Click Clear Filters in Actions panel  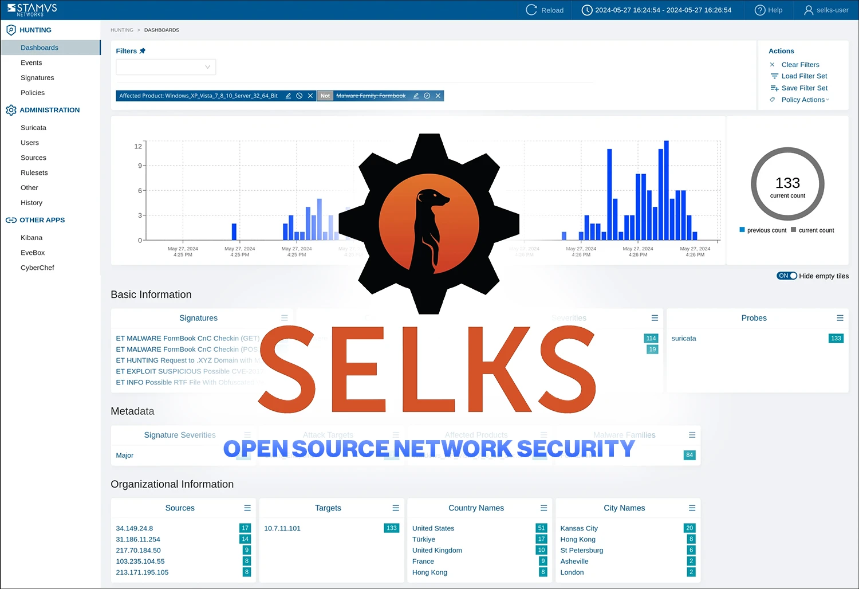tap(800, 65)
